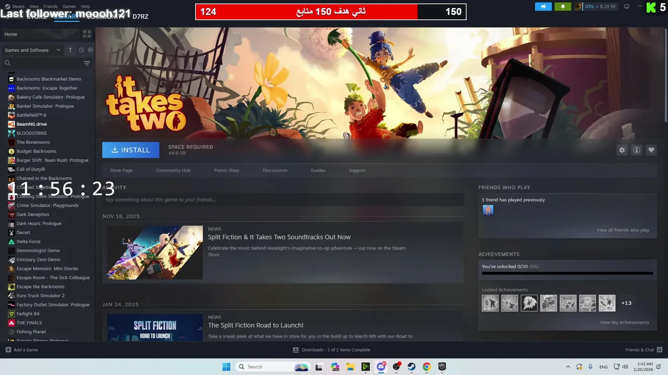Expand the +13 more achievements
This screenshot has height=375, width=668.
click(x=626, y=303)
